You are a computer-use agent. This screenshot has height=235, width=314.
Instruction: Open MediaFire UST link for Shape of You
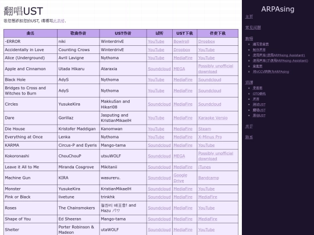[x=183, y=219]
